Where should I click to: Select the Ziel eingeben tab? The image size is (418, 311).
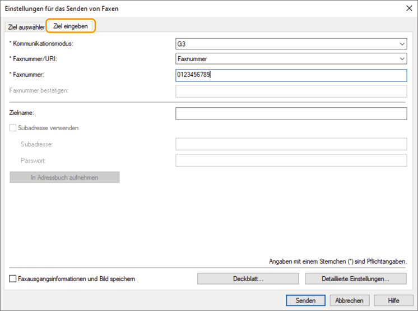71,26
